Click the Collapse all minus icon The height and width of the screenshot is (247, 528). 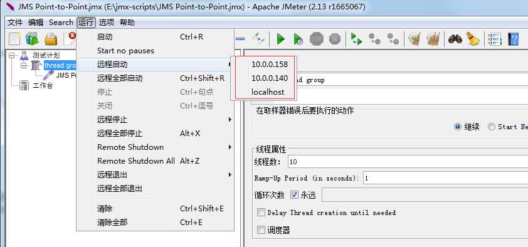point(240,39)
